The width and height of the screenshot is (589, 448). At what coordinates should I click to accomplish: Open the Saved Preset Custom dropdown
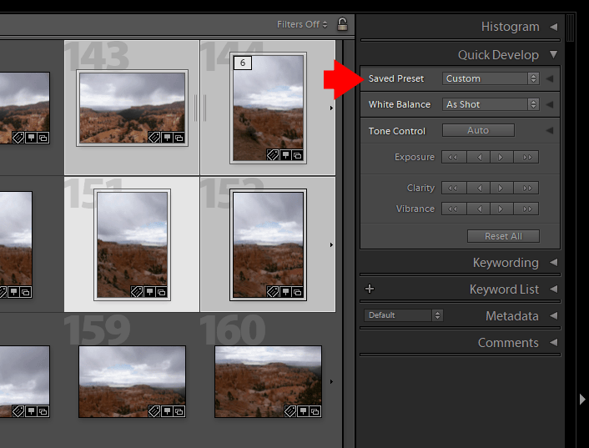tap(491, 78)
